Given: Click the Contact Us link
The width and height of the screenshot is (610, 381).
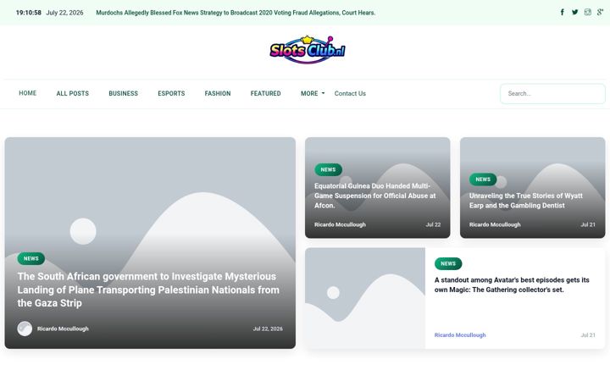Looking at the screenshot, I should pyautogui.click(x=350, y=93).
